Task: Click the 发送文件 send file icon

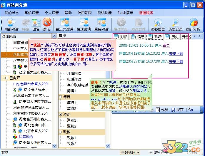Action: (x=138, y=25)
